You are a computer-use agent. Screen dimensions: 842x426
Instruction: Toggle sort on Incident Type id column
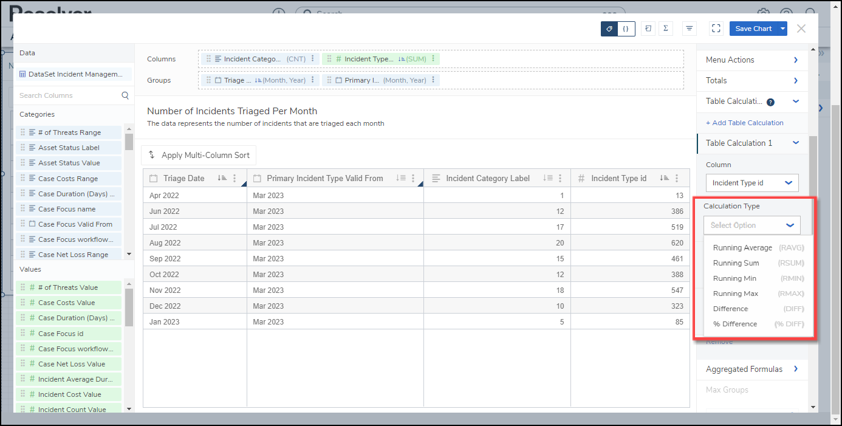tap(665, 179)
